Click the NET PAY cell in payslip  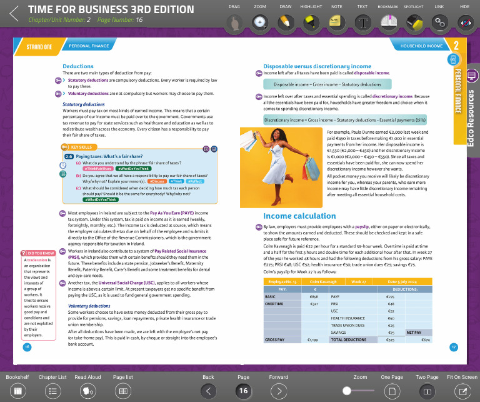[x=419, y=333]
